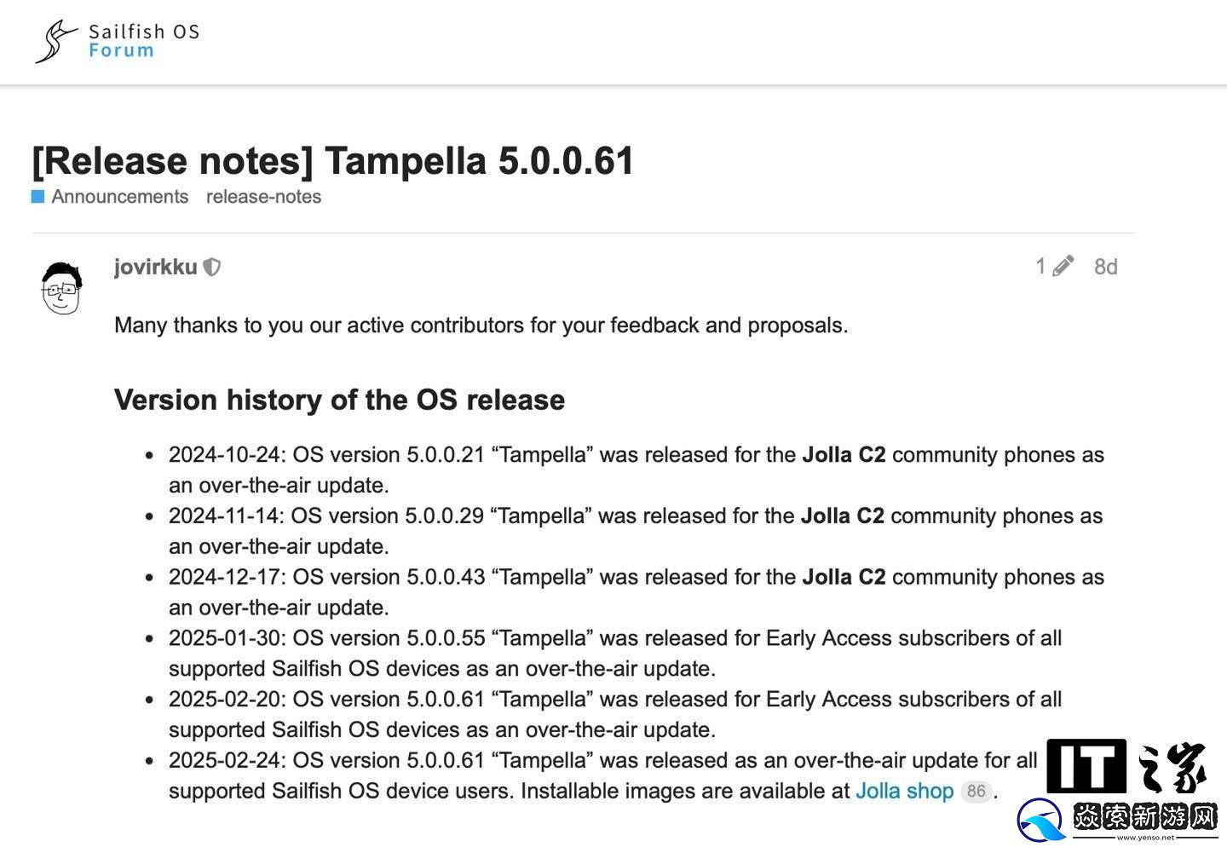Select the release-notes tag
The image size is (1227, 847).
tap(263, 197)
